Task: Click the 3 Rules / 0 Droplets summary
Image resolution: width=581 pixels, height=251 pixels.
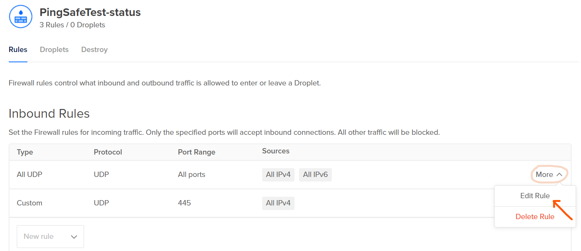Action: (72, 25)
